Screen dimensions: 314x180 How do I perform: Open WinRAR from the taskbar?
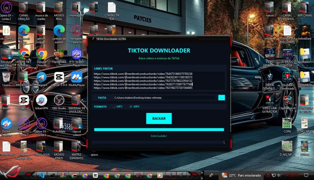[63, 176]
